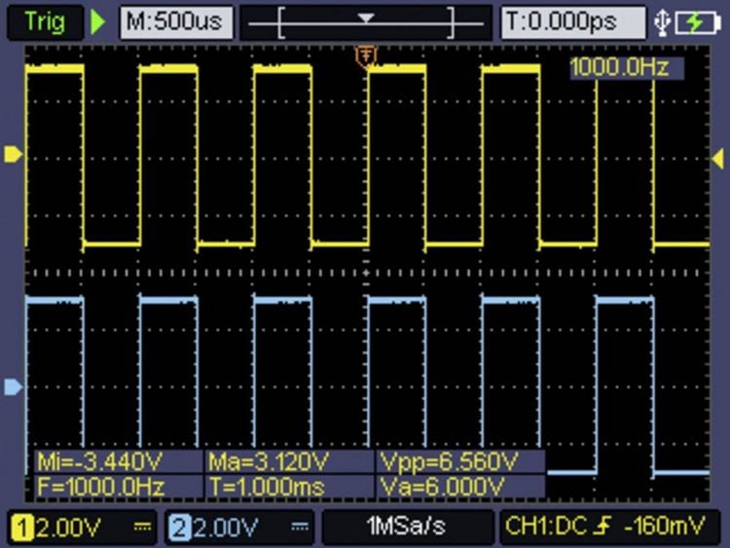Click the blue CH2 ground level marker
The width and height of the screenshot is (730, 548).
tap(13, 386)
